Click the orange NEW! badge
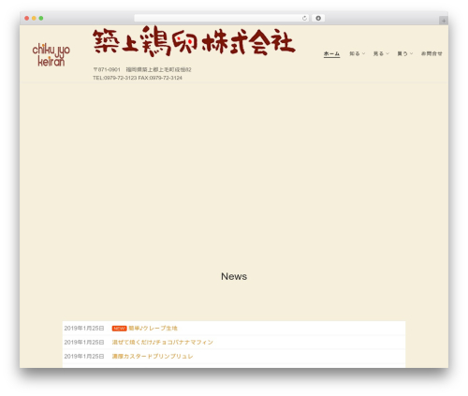Viewport: 468px width, 396px height. tap(119, 329)
